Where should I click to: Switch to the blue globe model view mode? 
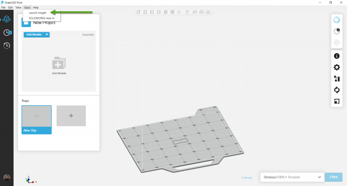tap(337, 20)
